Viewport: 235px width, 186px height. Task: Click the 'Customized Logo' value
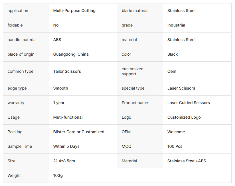point(184,118)
